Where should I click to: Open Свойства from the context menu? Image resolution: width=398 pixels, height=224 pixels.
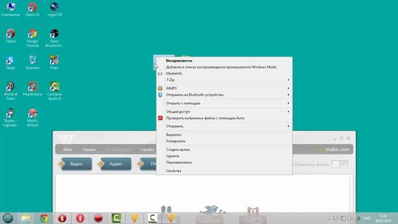coord(224,171)
